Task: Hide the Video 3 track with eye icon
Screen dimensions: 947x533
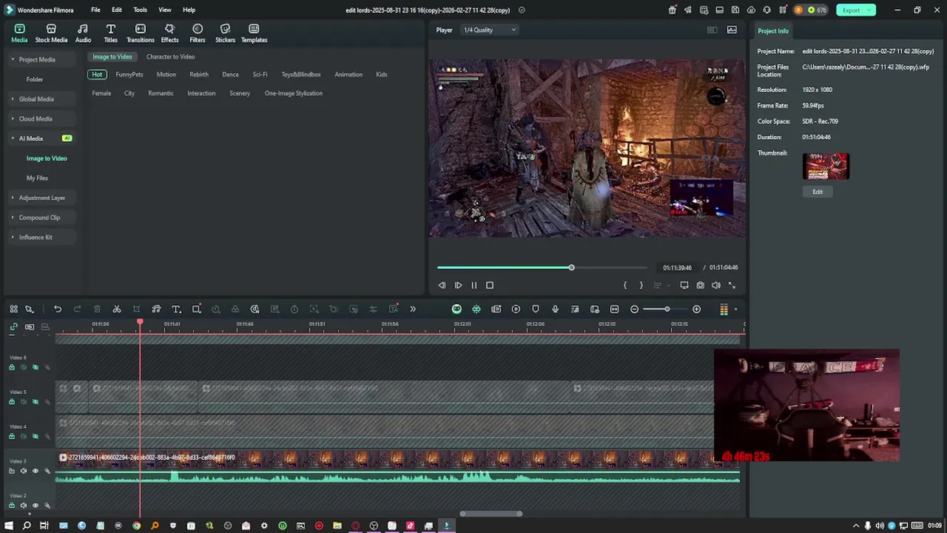Action: tap(35, 471)
